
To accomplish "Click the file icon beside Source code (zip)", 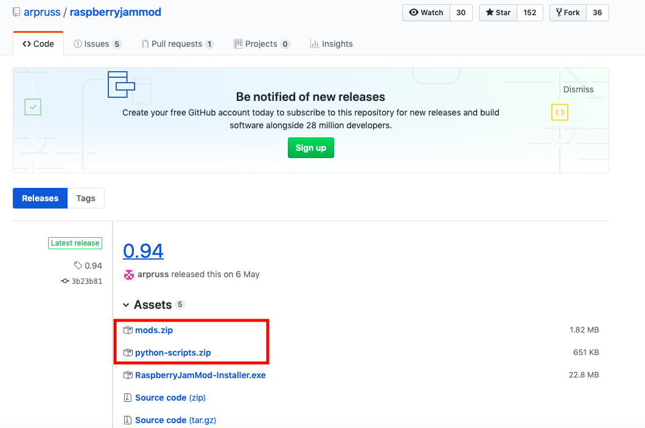I will tap(128, 398).
